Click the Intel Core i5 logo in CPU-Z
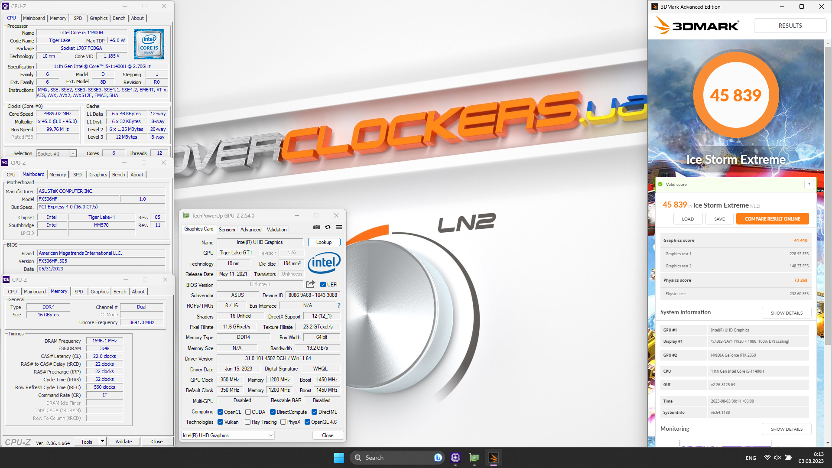The width and height of the screenshot is (832, 468). click(149, 44)
